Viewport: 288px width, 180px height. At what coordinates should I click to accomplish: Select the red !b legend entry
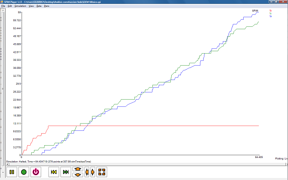tap(270, 10)
